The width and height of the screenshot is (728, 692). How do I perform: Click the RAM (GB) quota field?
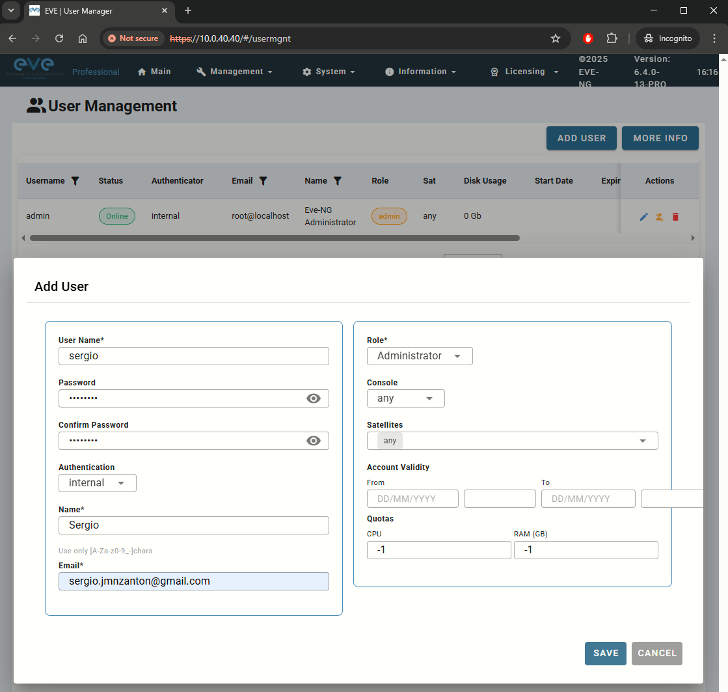[x=586, y=550]
